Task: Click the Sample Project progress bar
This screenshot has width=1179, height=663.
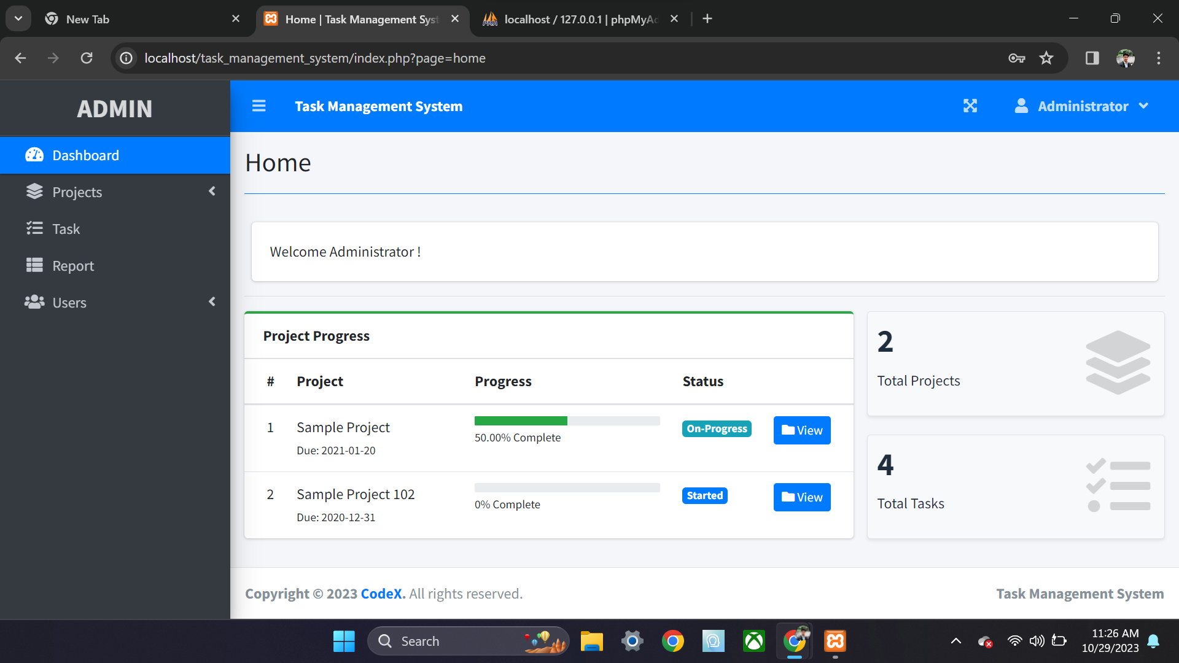Action: tap(566, 421)
